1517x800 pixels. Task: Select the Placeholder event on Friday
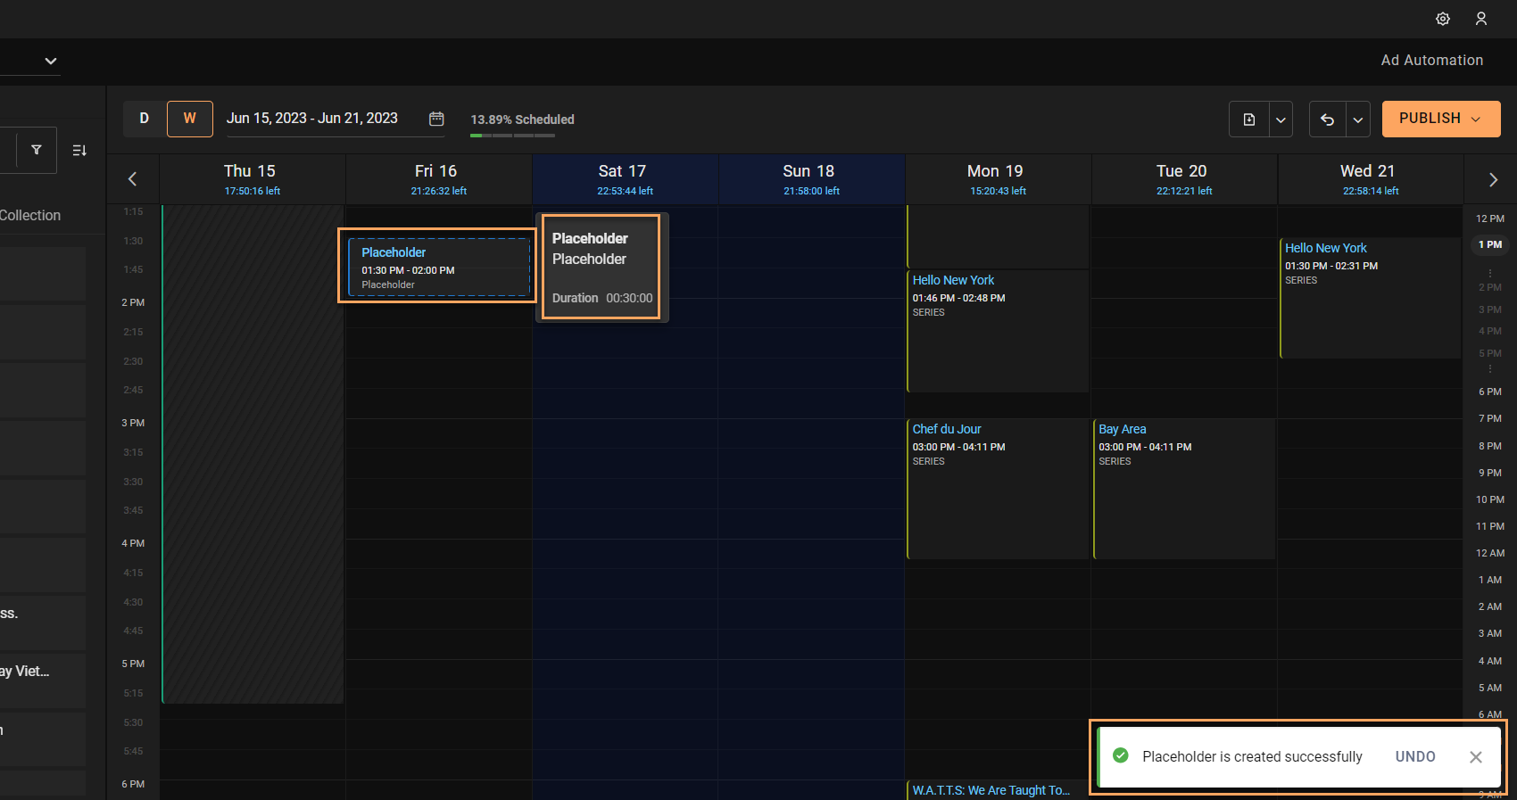(x=439, y=267)
